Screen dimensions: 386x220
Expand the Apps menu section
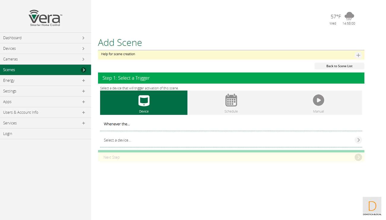pos(83,102)
